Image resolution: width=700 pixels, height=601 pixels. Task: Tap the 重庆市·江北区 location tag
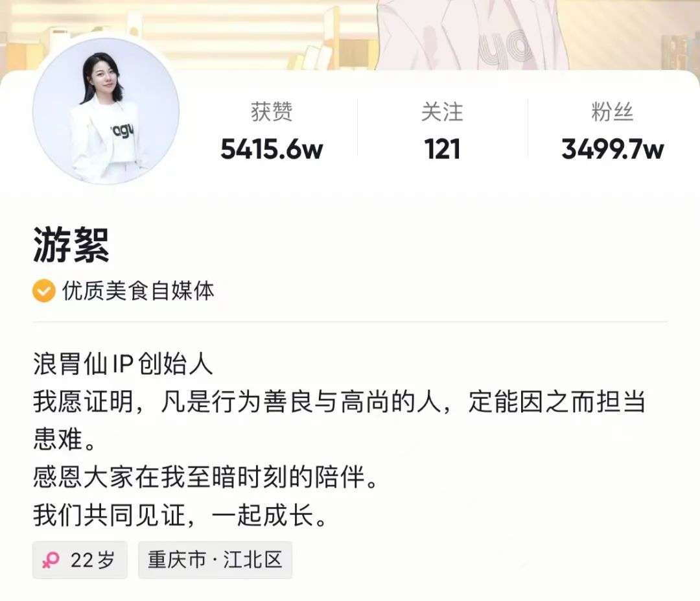click(215, 560)
